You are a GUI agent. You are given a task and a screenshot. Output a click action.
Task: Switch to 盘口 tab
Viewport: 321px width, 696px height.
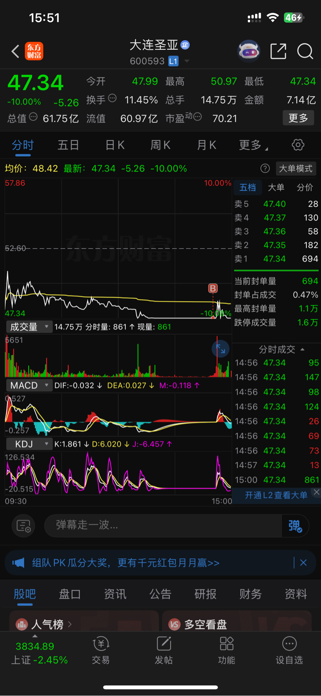tap(70, 594)
